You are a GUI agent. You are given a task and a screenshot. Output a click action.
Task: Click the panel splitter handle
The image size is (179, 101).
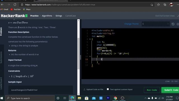pyautogui.click(x=81, y=57)
